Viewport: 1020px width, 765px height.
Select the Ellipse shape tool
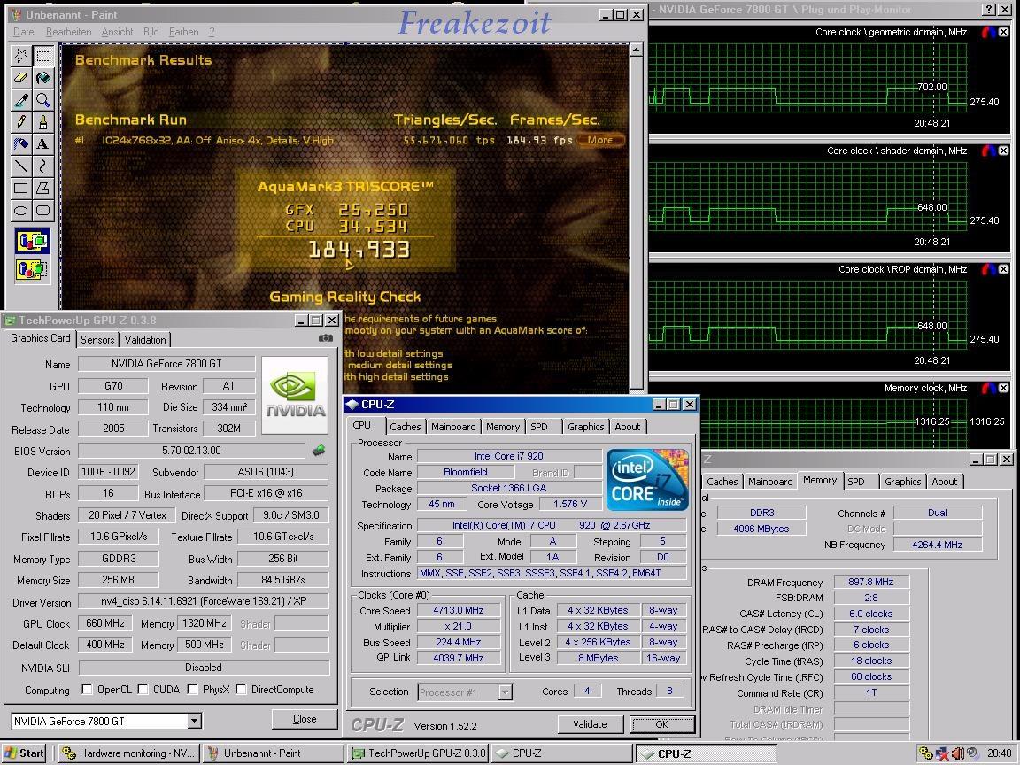tap(21, 210)
